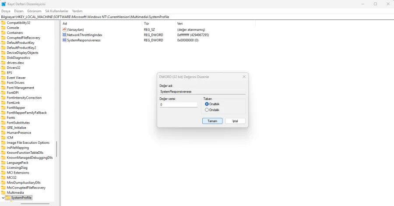The image size is (394, 206).
Task: Click the İptal button
Action: [x=235, y=121]
